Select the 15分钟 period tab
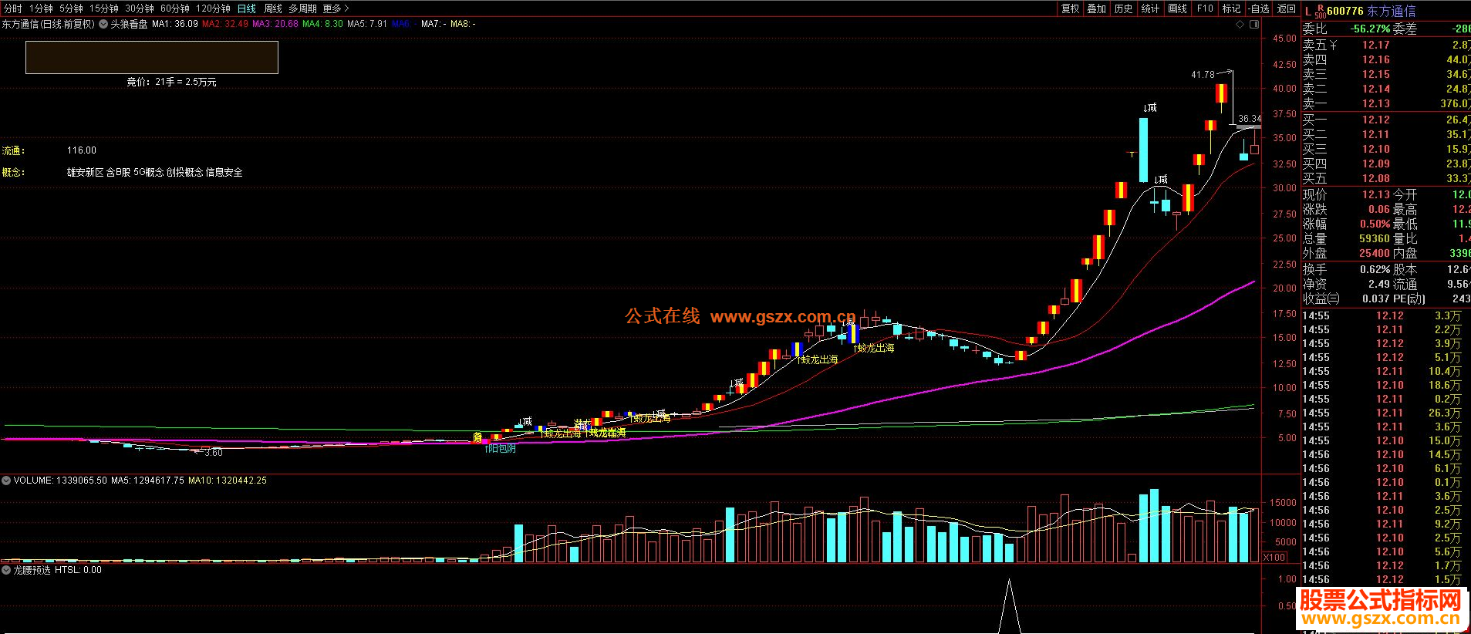The width and height of the screenshot is (1471, 634). [x=104, y=8]
